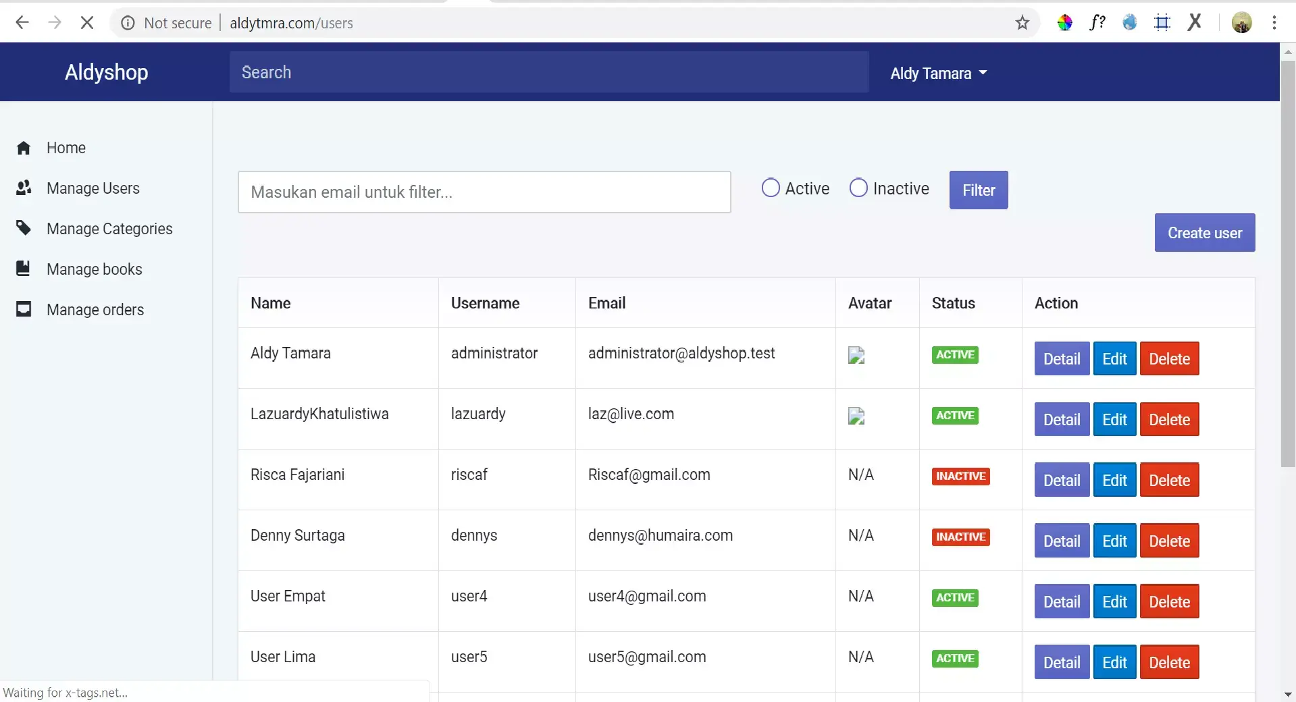Edit the riscaf user
This screenshot has height=702, width=1296.
point(1114,480)
